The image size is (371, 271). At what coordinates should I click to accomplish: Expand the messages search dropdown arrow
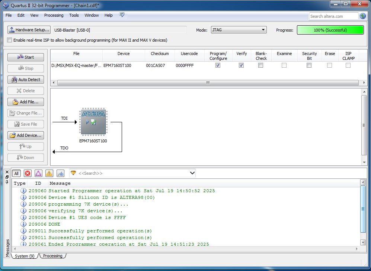pyautogui.click(x=192, y=173)
